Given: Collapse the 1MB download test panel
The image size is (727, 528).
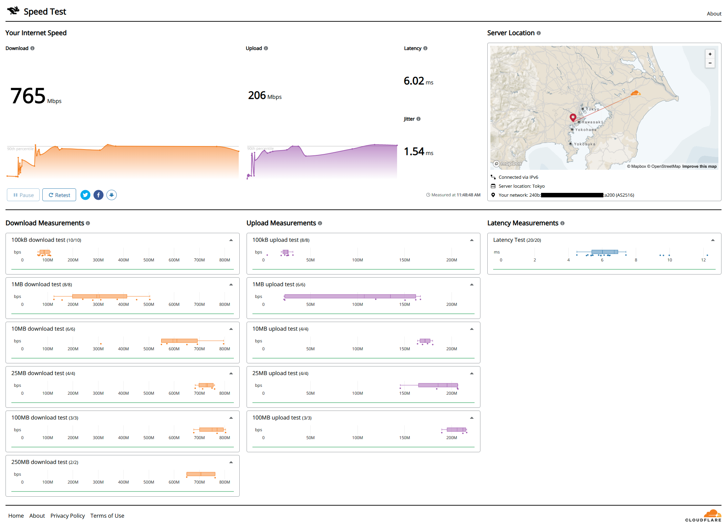Looking at the screenshot, I should [231, 284].
